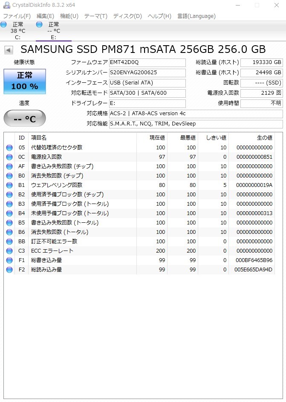Click the -- °C temperature button
Viewport: 286px width, 402px height.
25,119
